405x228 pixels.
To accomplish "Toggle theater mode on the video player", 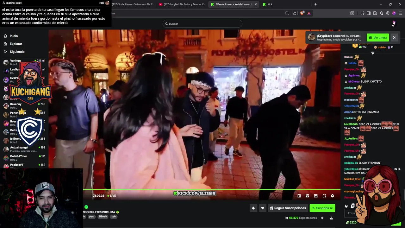I will [x=315, y=196].
